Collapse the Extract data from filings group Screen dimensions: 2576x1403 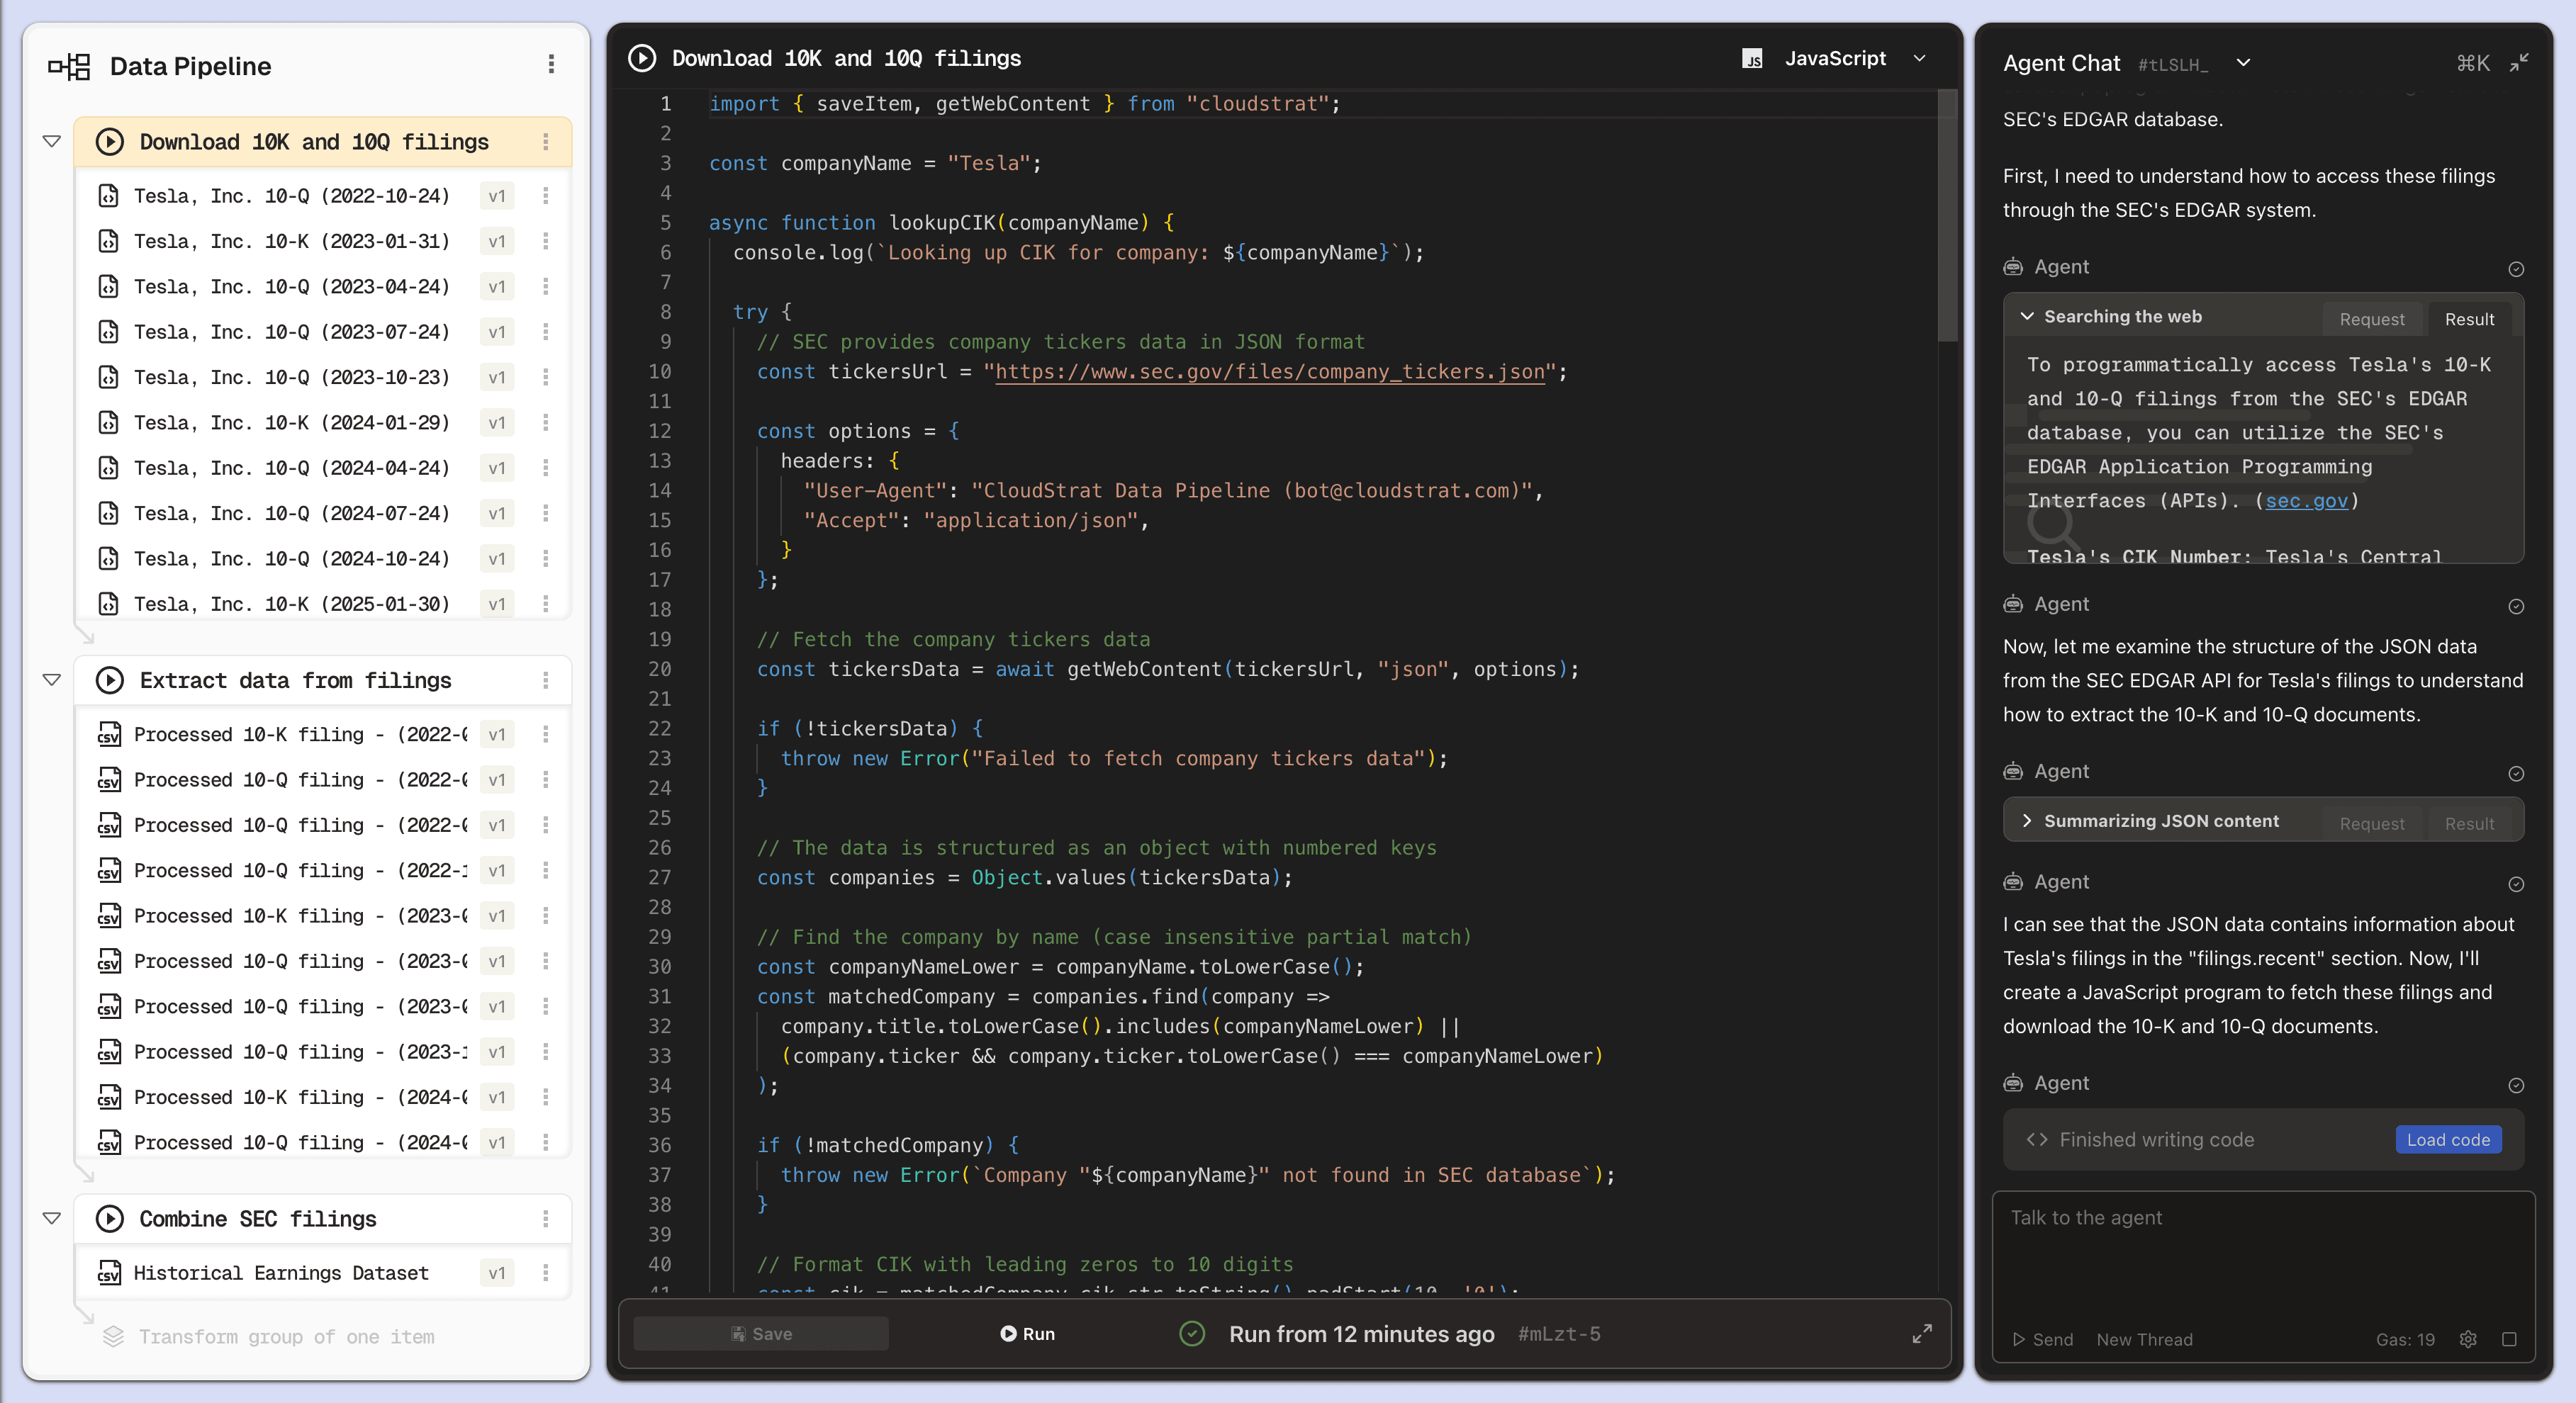click(x=52, y=680)
